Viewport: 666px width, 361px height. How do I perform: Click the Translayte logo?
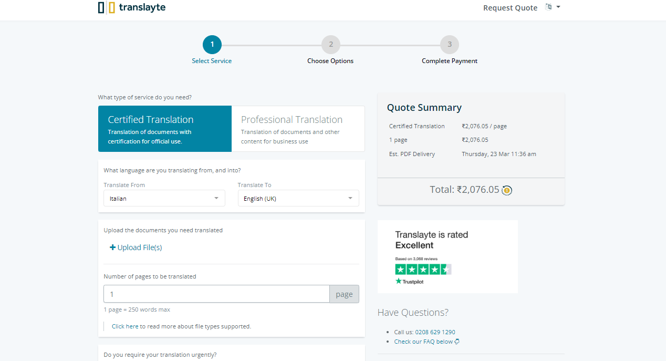point(132,7)
